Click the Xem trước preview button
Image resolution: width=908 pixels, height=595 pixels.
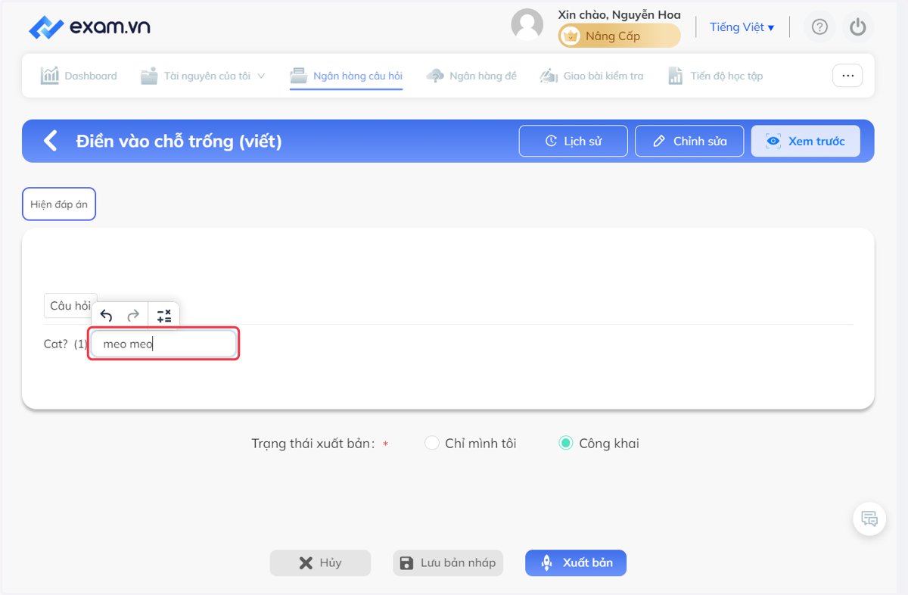pos(806,141)
